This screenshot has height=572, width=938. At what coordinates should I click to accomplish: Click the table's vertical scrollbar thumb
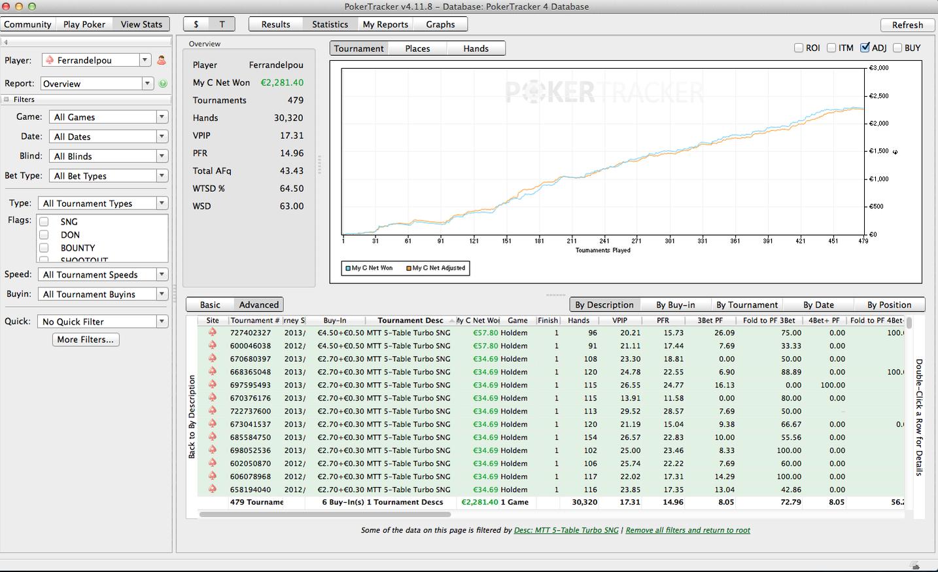coord(909,323)
